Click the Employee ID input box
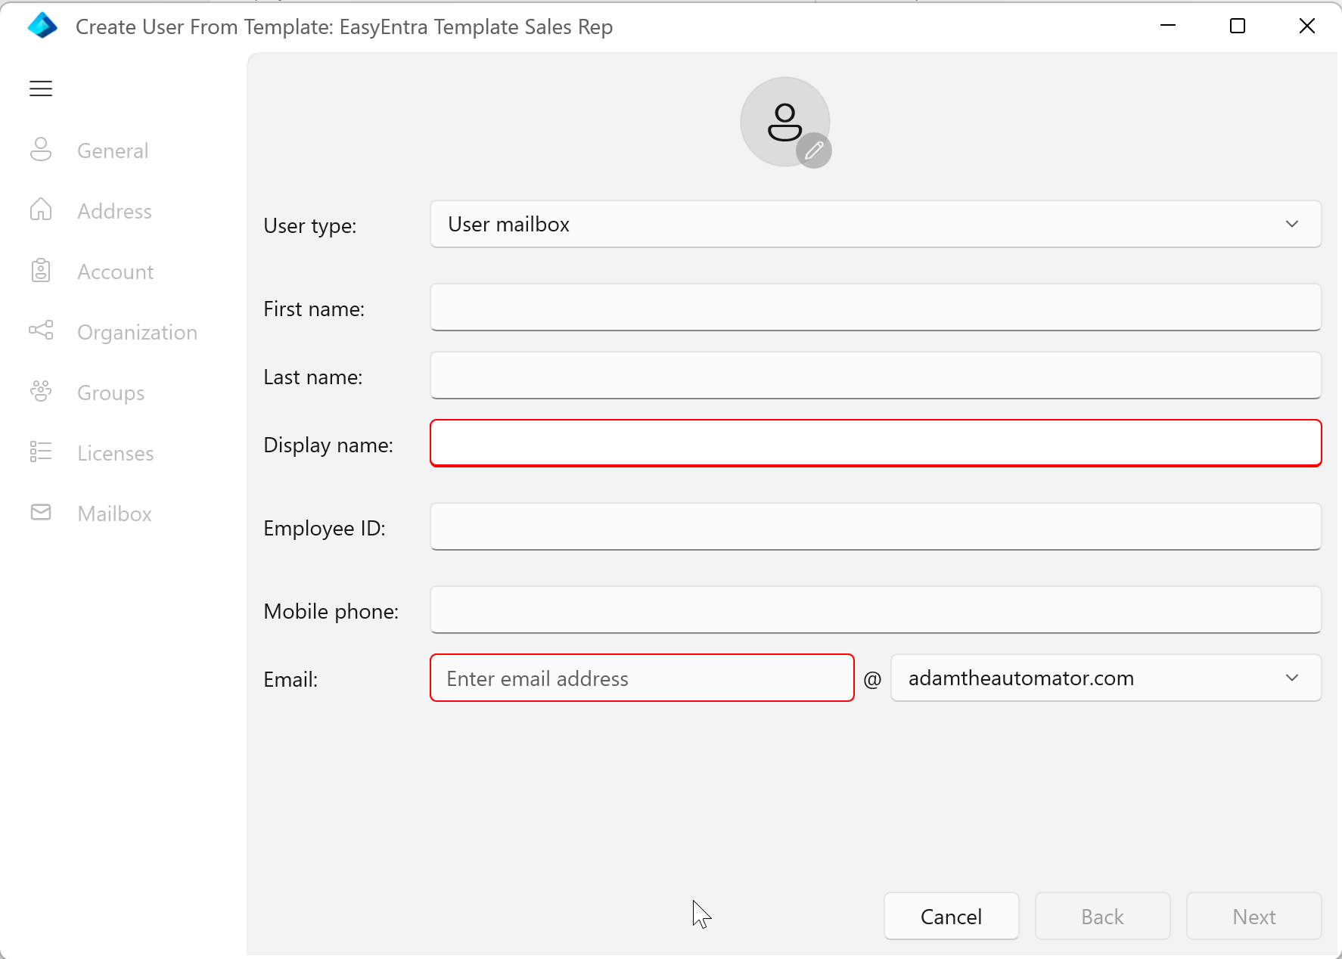The image size is (1342, 959). (875, 526)
